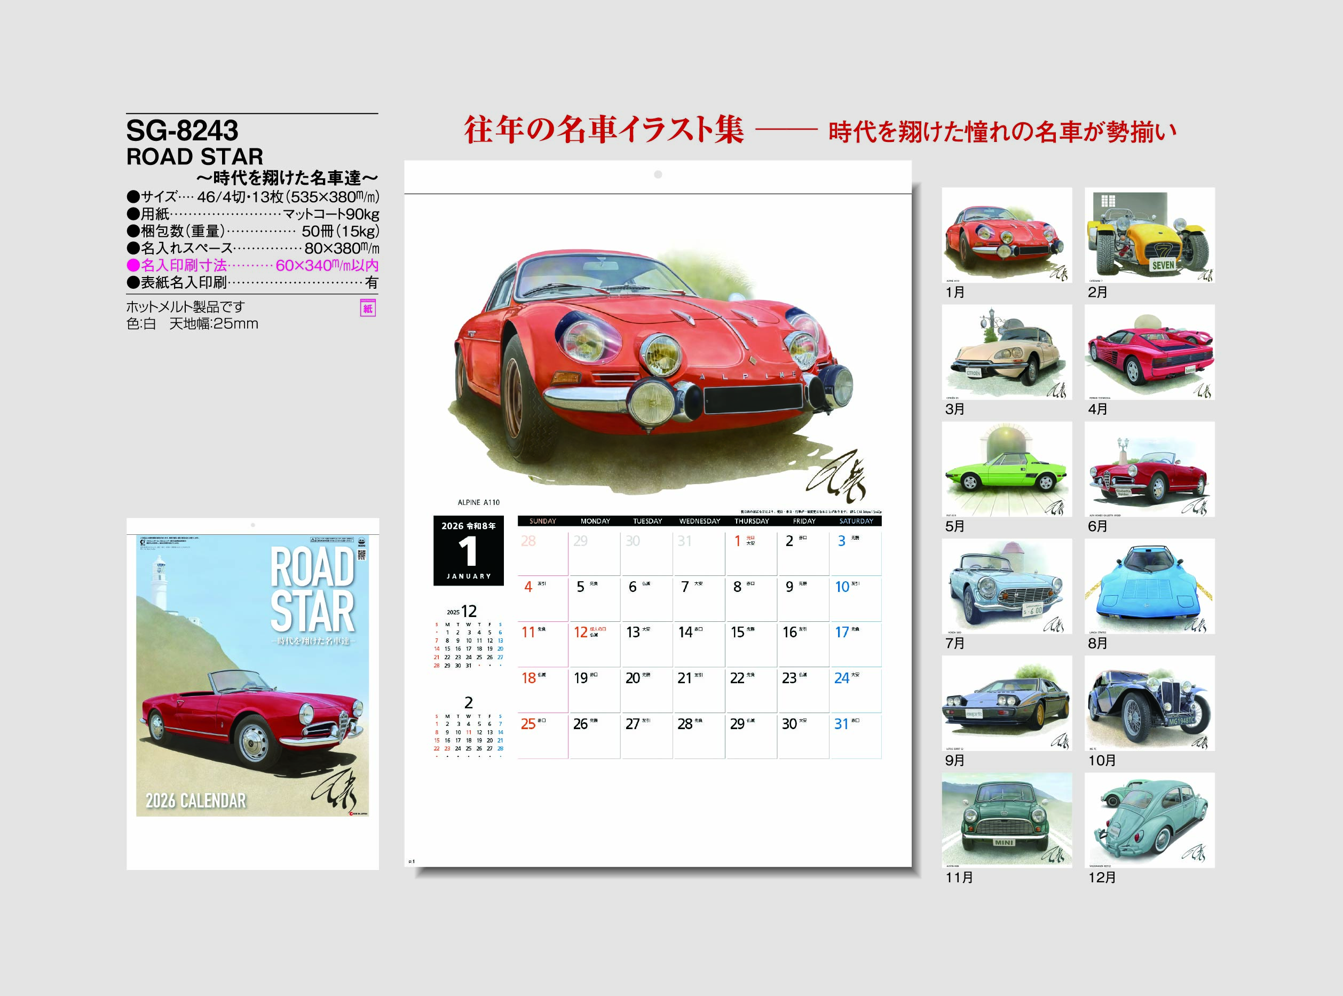Screen dimensions: 1343x996
Task: Click the pink 名入印刷寸法 60×340 line
Action: (x=252, y=265)
